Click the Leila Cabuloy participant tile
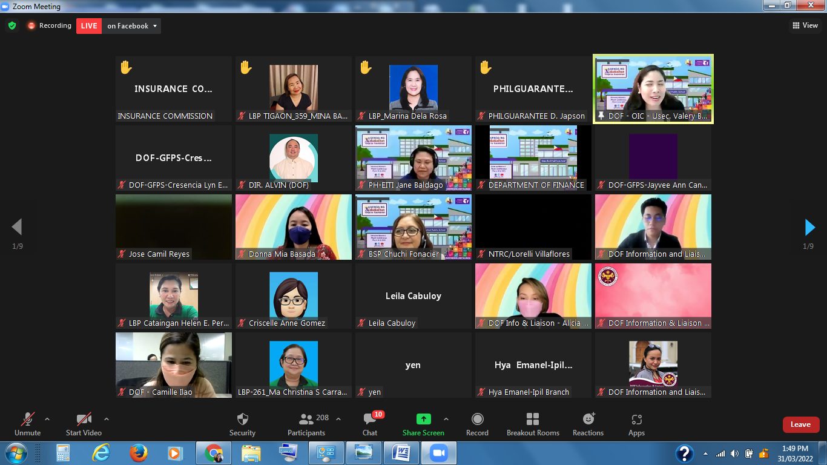The height and width of the screenshot is (465, 827). click(413, 296)
